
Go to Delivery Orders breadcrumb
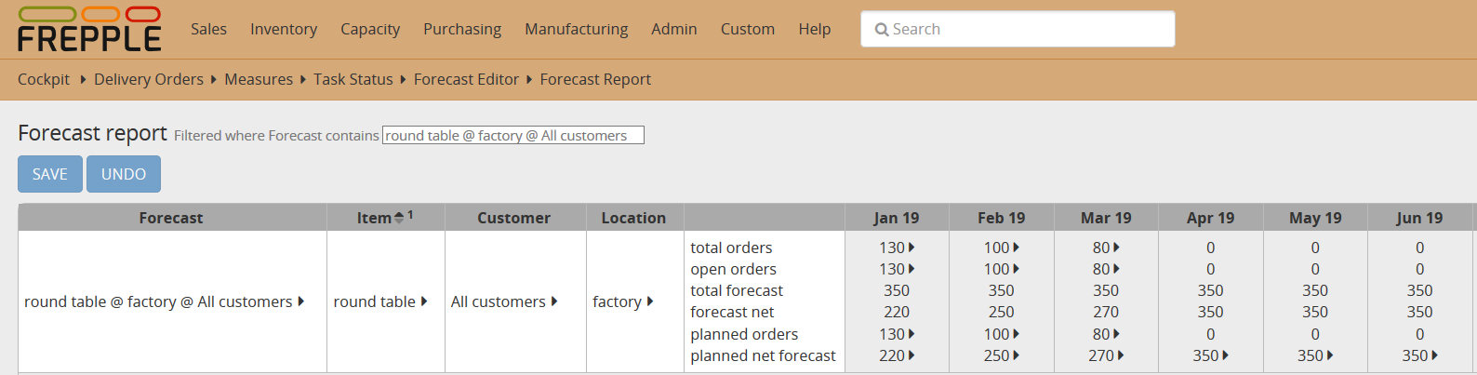[x=149, y=79]
